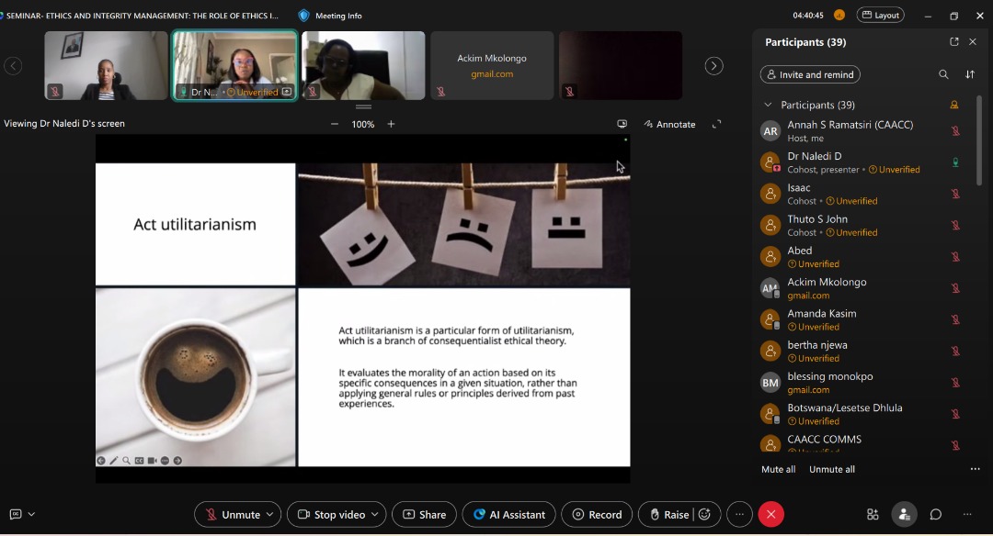
Task: Show next video thumbnails with right arrow
Action: tap(713, 66)
